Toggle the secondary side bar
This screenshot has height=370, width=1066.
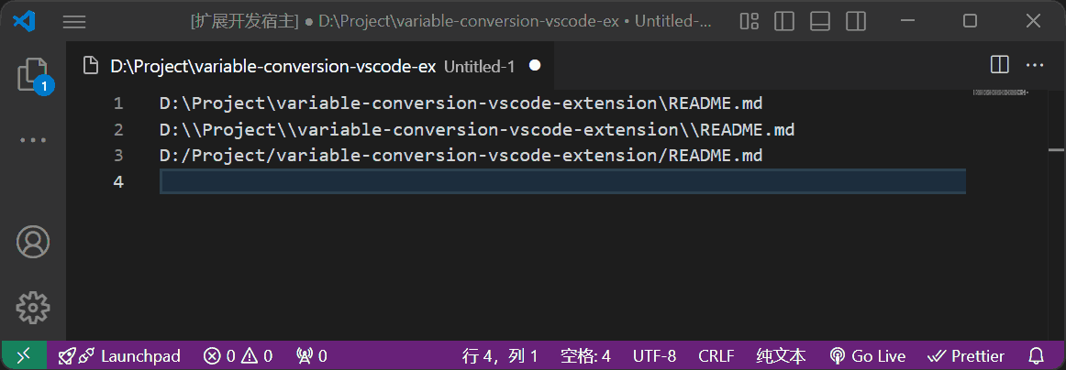point(855,21)
